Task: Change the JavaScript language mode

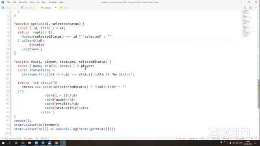Action: [x=216, y=139]
